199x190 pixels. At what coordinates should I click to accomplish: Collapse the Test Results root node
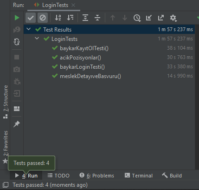pos(29,29)
